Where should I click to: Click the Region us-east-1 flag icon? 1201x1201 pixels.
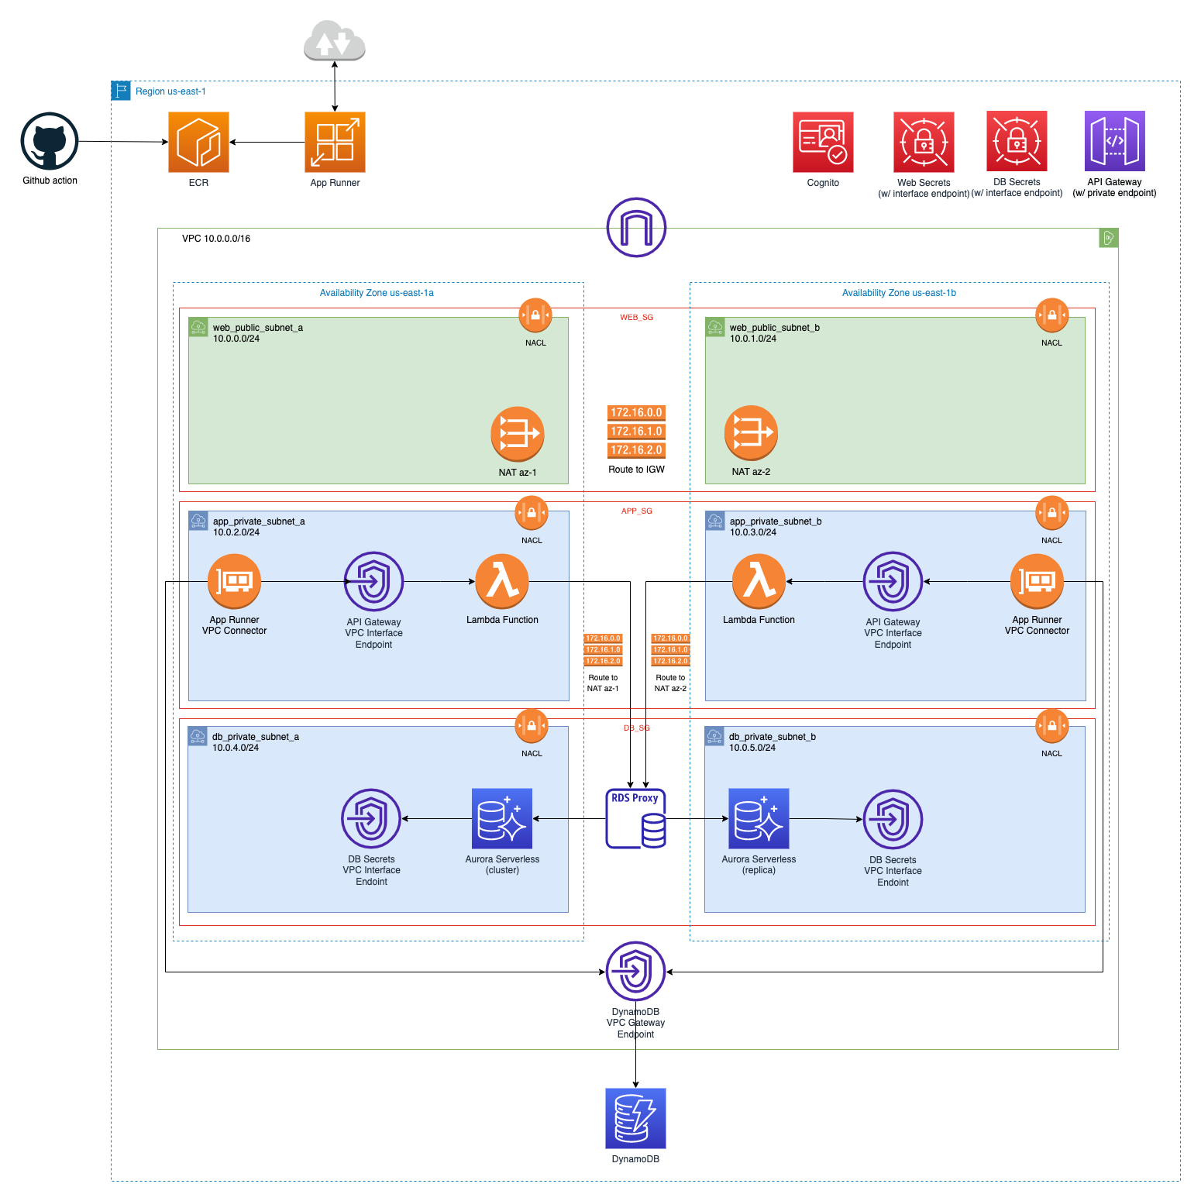coord(121,91)
